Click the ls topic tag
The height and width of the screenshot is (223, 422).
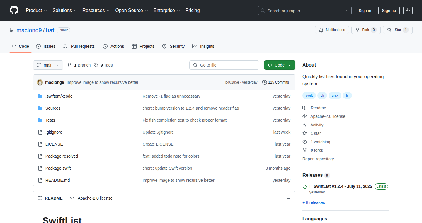347,96
